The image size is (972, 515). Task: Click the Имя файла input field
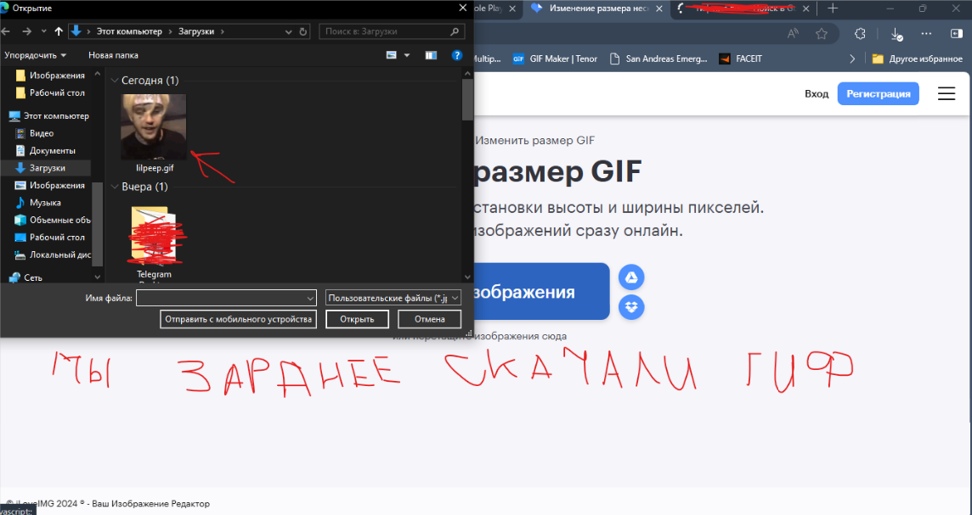pos(225,298)
